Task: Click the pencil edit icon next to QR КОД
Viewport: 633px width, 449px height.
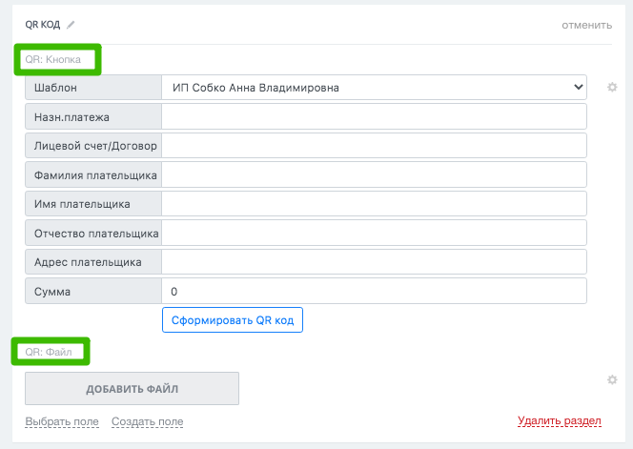Action: [x=71, y=25]
